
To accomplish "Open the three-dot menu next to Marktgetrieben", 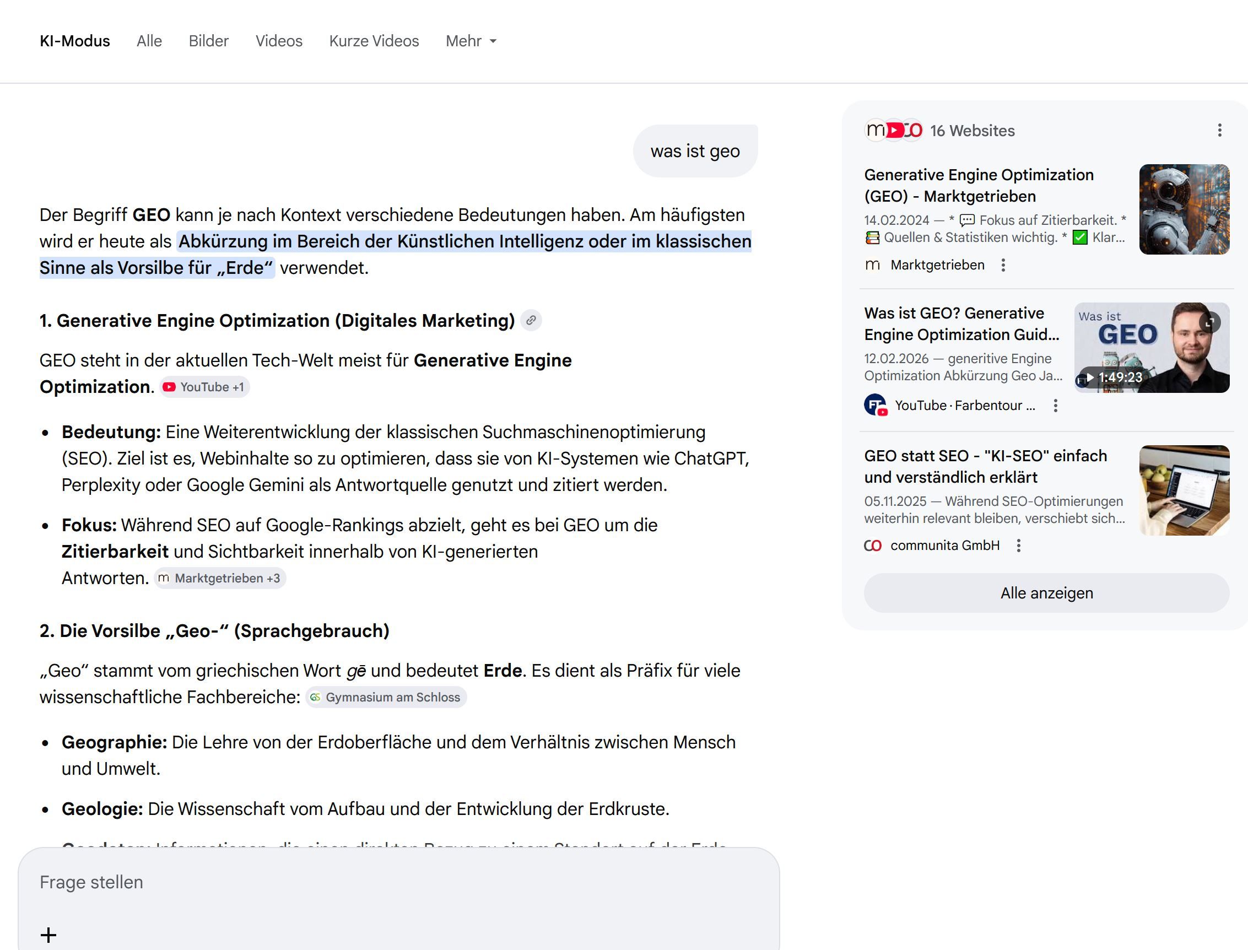I will pyautogui.click(x=1004, y=265).
